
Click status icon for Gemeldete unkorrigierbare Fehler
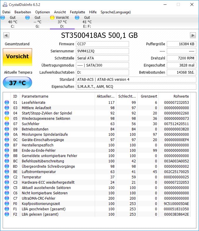coord(7,156)
